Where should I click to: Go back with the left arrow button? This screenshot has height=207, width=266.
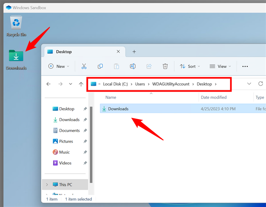pyautogui.click(x=48, y=84)
